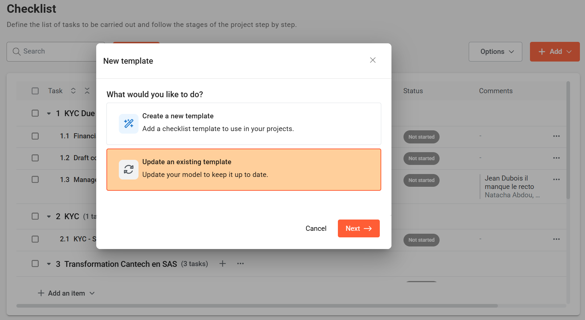The image size is (585, 320).
Task: Select checkbox for Transformation Cantech en SAS group
Action: [x=35, y=264]
